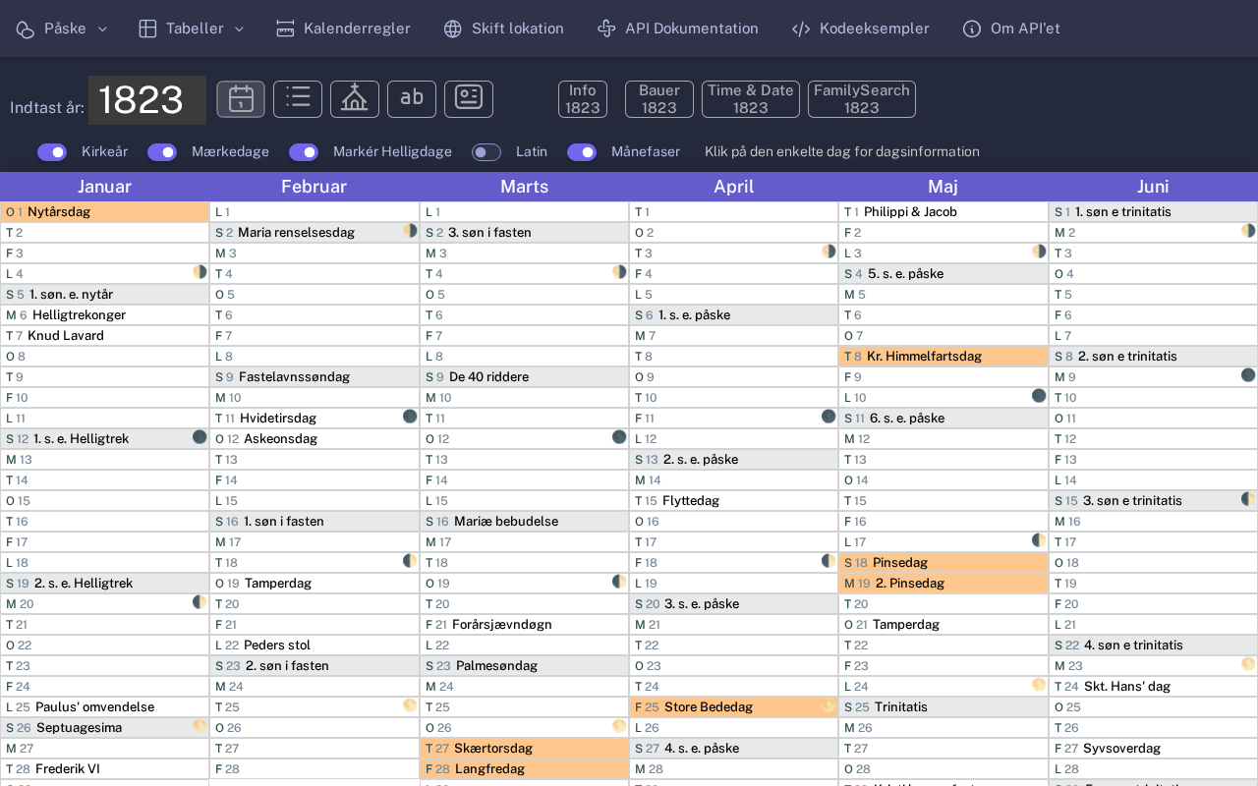
Task: Turn off the Mærkedage switch
Action: point(162,152)
